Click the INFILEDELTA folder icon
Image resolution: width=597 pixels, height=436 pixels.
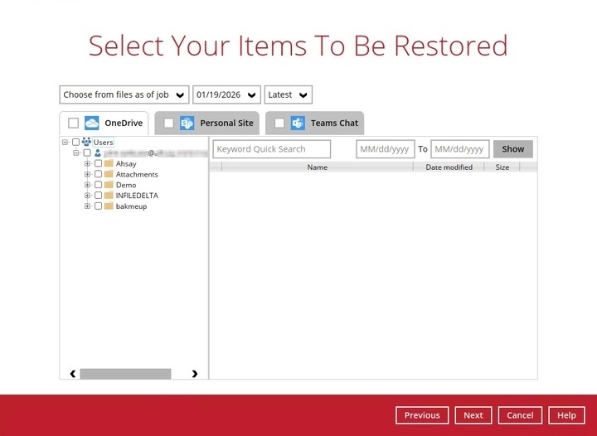[109, 195]
